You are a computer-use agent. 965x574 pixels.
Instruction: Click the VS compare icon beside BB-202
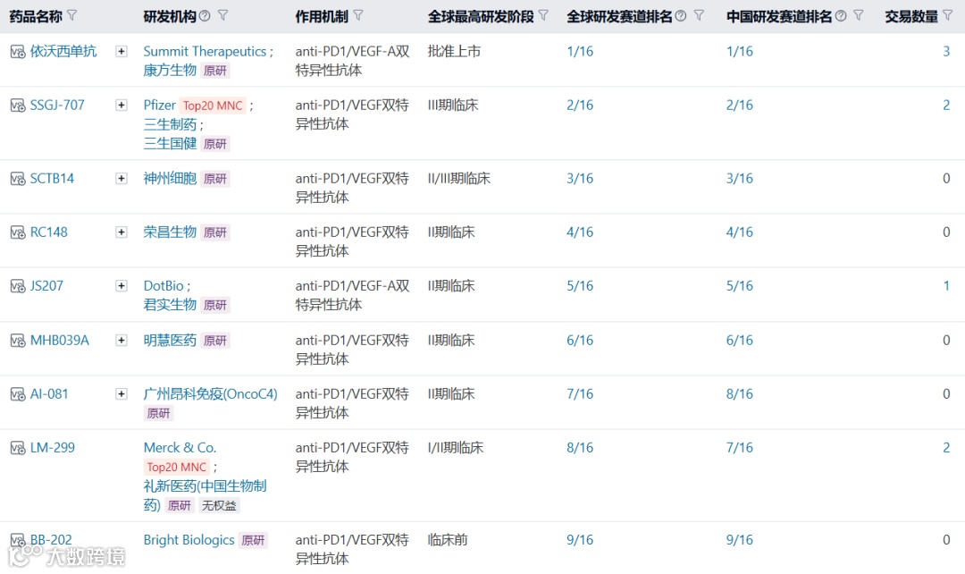17,539
